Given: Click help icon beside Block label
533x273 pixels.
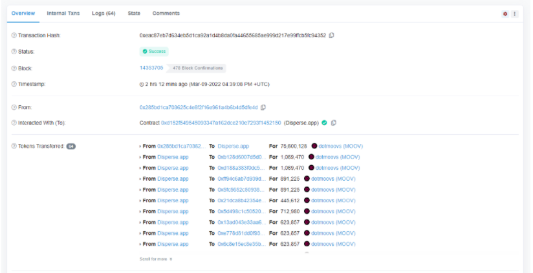Looking at the screenshot, I should pyautogui.click(x=14, y=68).
